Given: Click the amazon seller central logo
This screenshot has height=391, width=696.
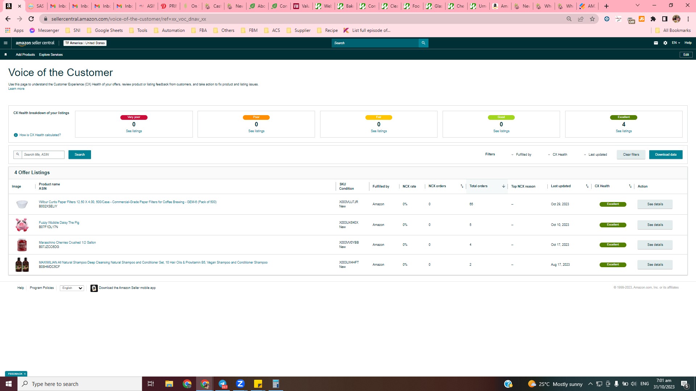Looking at the screenshot, I should click(x=35, y=43).
